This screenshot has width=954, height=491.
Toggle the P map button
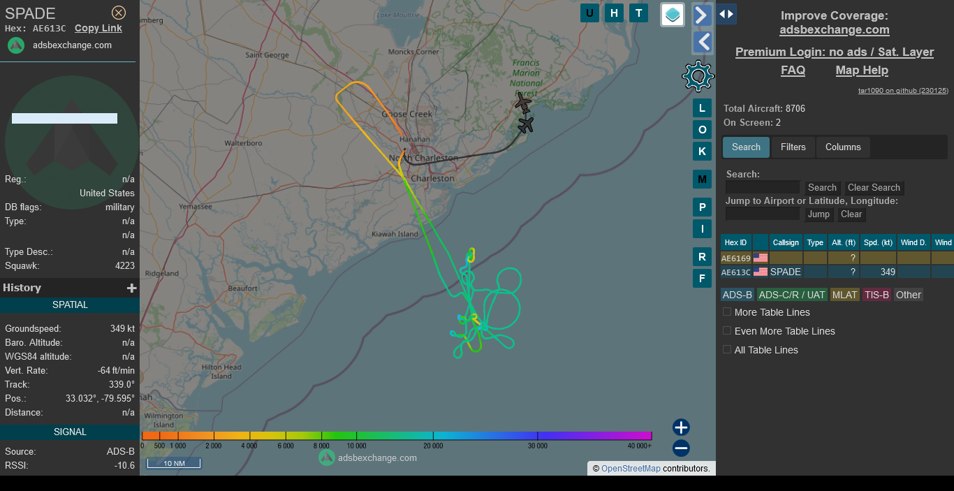702,207
